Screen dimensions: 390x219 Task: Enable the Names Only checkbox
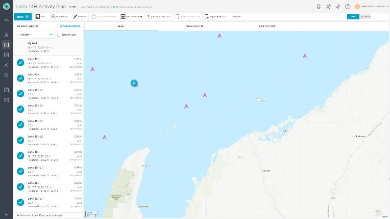pyautogui.click(x=59, y=35)
